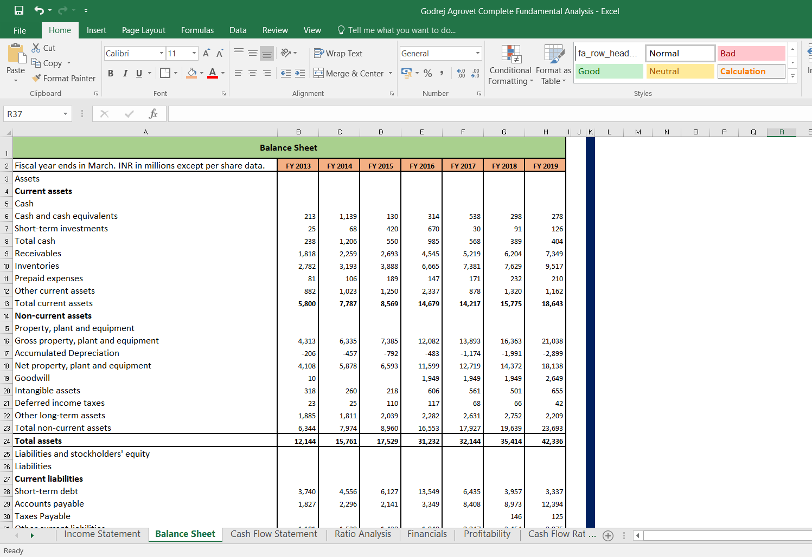Screen dimensions: 812x557
Task: Click the Paste clipboard icon
Action: pos(17,54)
